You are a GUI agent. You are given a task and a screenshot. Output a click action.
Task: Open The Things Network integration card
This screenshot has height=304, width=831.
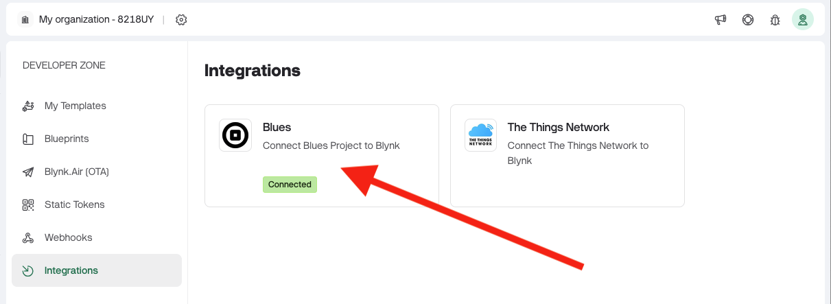567,155
